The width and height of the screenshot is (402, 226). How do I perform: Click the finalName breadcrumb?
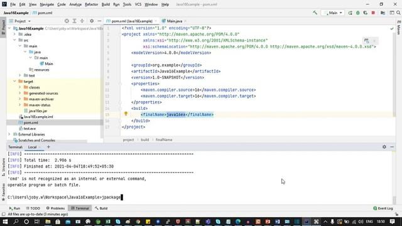[x=164, y=139]
